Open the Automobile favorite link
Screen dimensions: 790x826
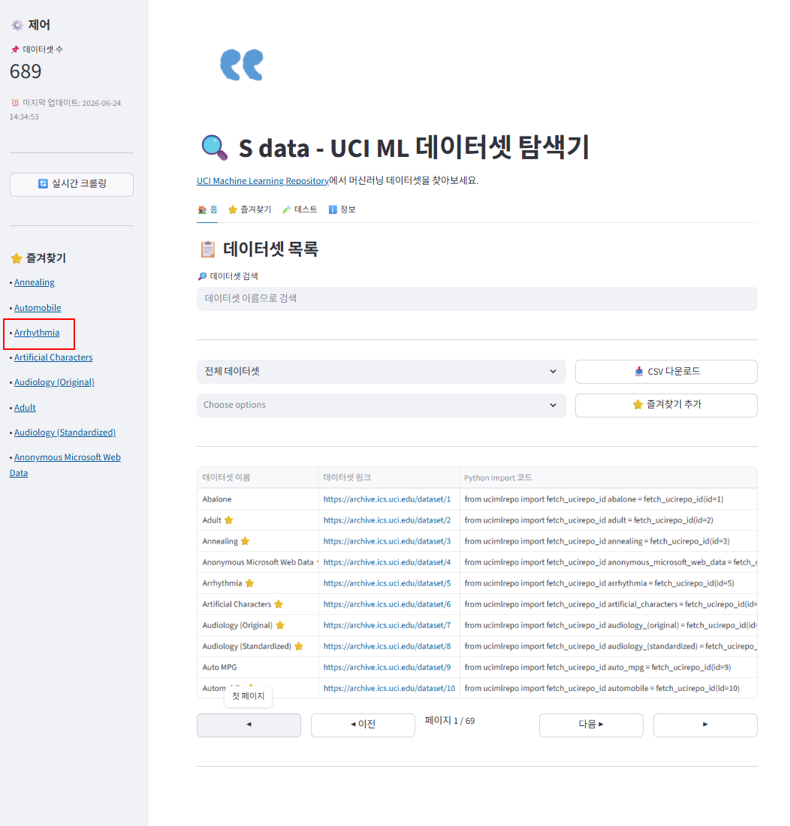click(x=38, y=308)
